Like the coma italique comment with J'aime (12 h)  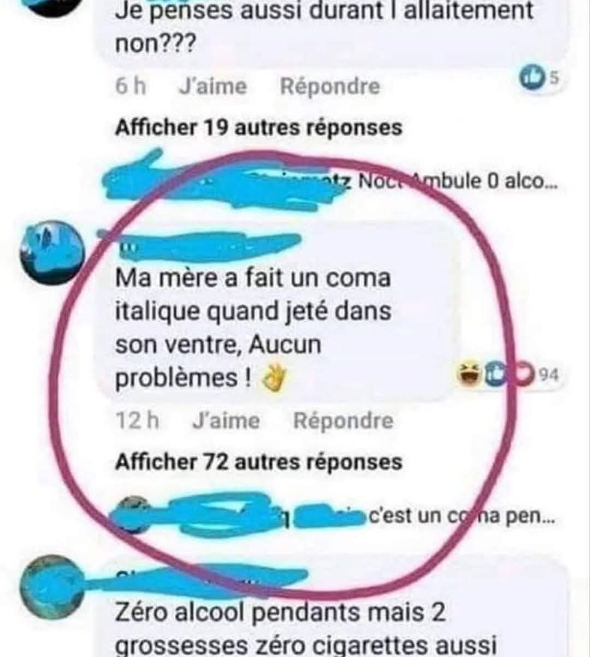226,421
